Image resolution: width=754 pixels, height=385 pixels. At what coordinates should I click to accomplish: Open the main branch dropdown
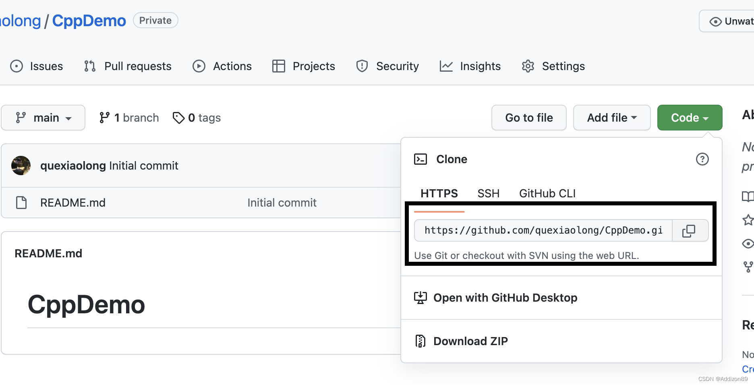pyautogui.click(x=43, y=118)
